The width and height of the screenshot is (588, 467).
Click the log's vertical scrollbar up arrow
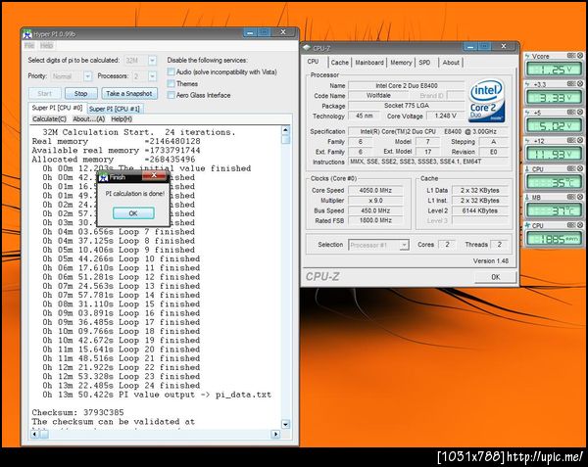[285, 130]
